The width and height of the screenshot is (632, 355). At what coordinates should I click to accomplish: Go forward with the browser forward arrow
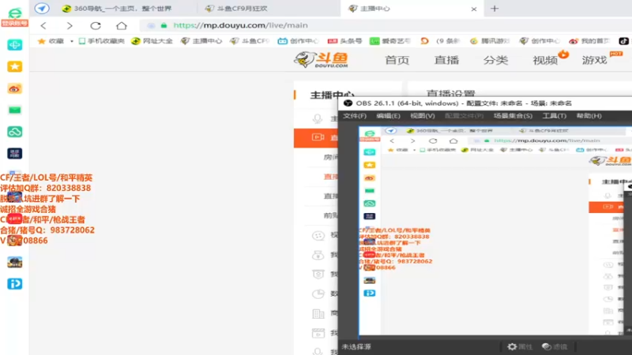[70, 26]
